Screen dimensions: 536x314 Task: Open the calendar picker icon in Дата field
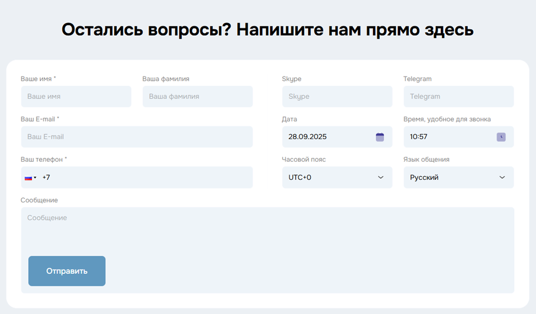tap(380, 137)
